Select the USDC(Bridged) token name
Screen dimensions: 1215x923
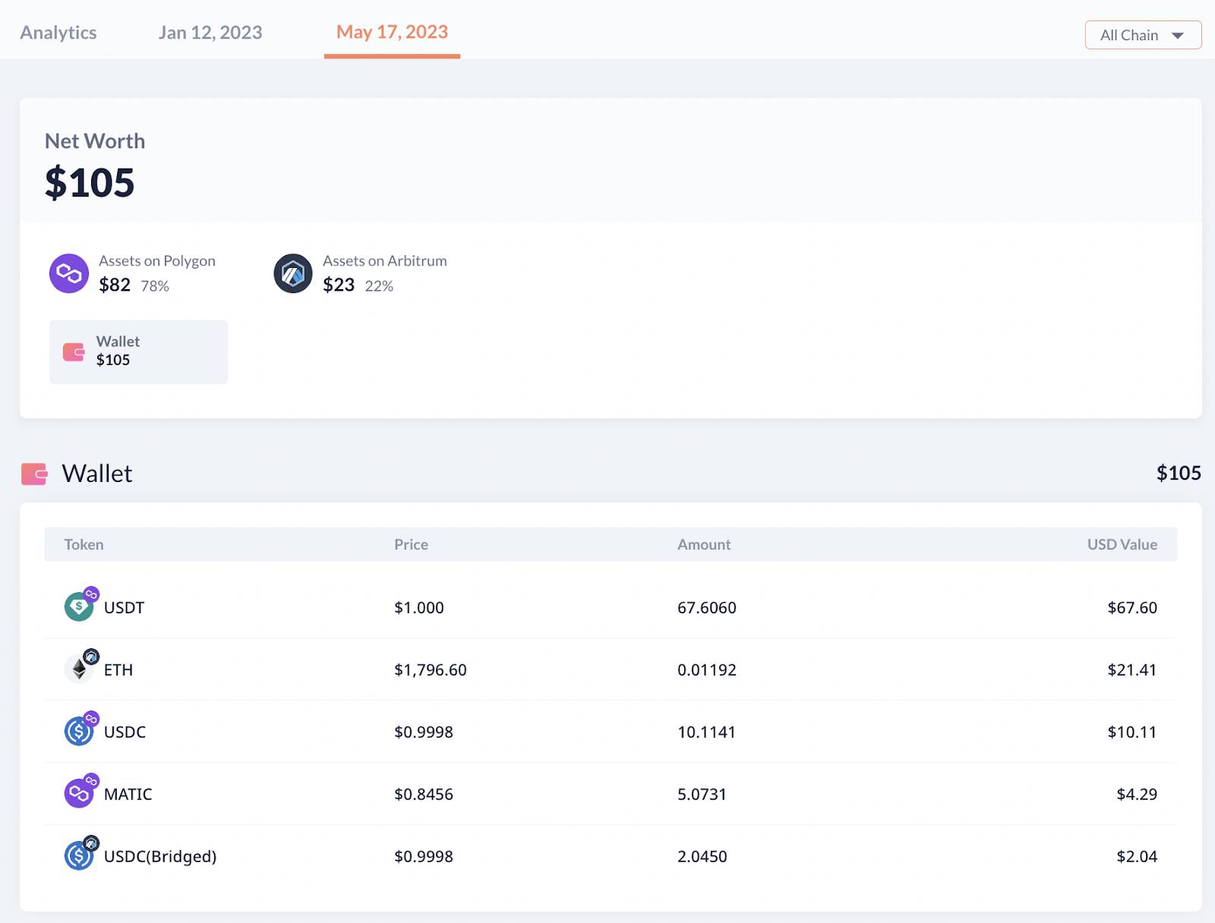click(160, 856)
